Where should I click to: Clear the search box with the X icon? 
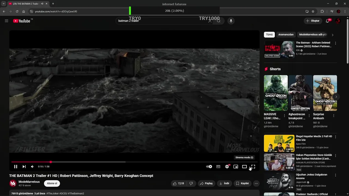pyautogui.click(x=210, y=21)
